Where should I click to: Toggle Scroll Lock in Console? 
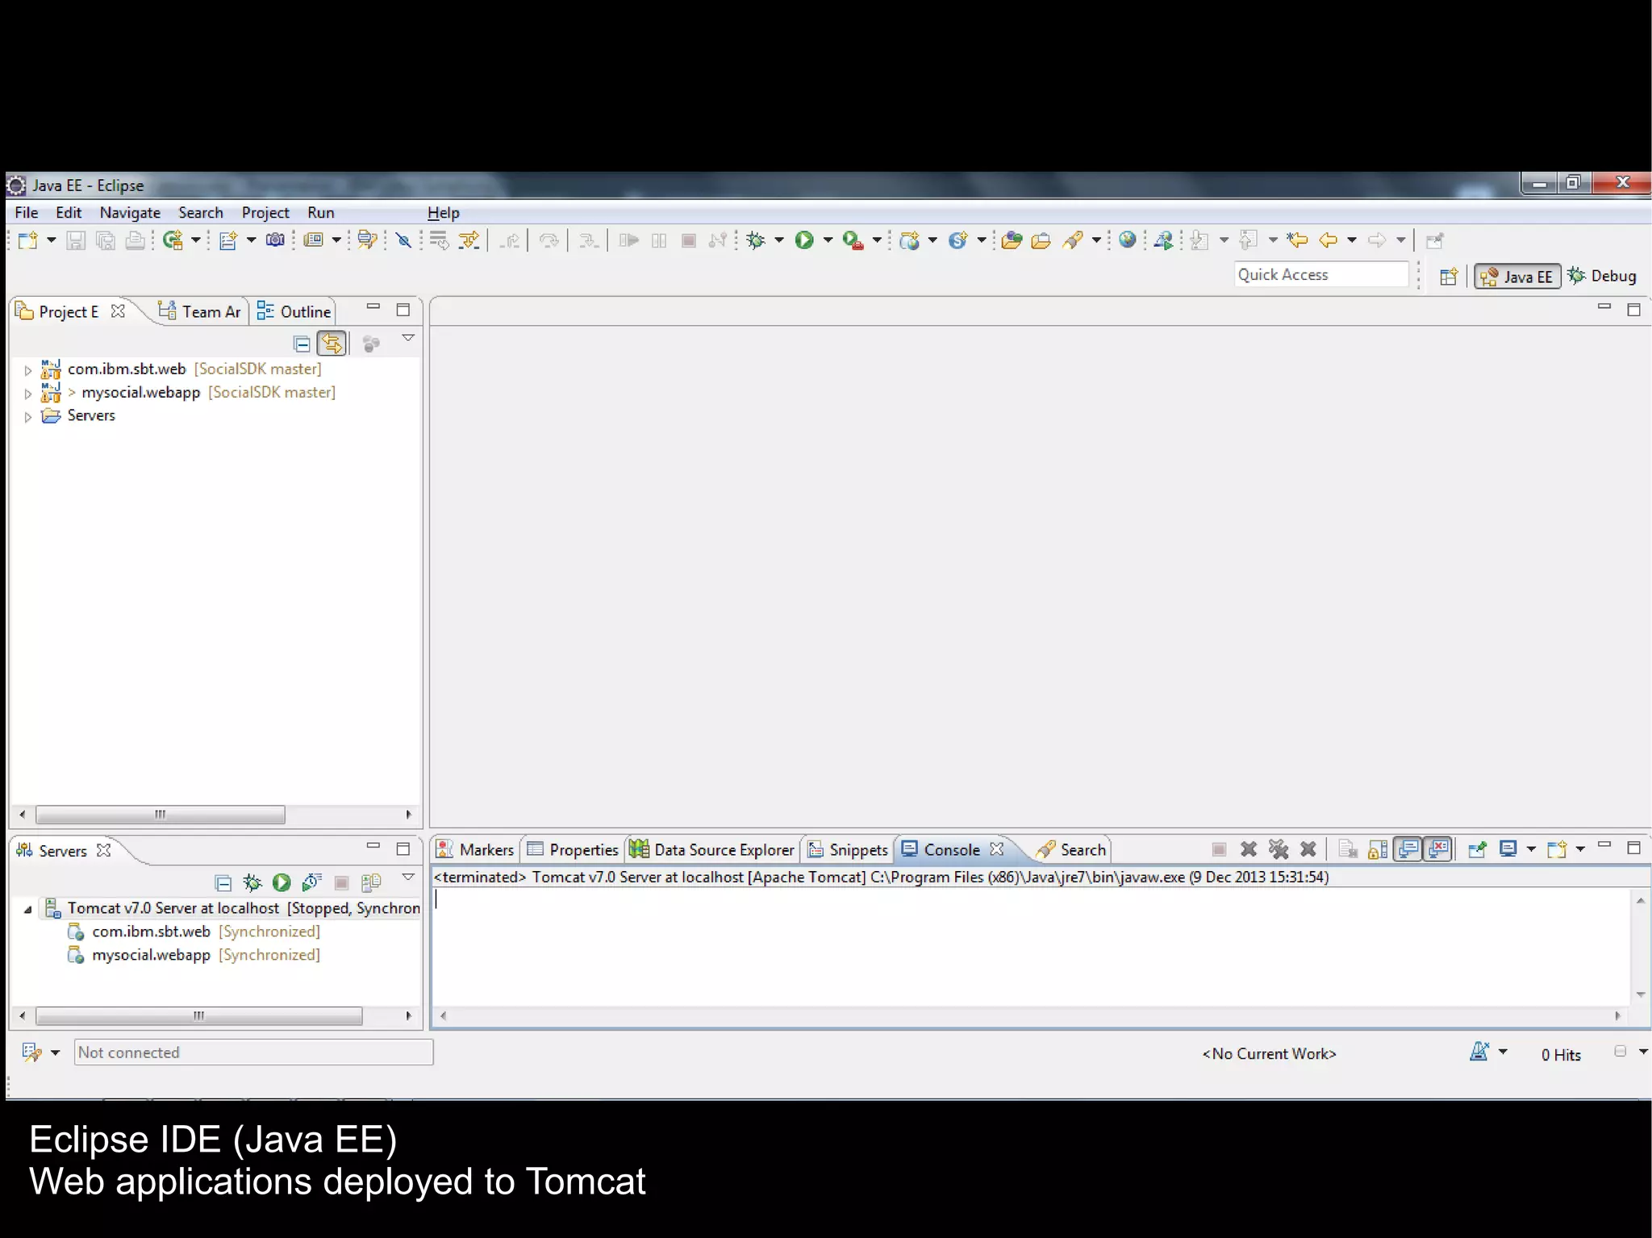1379,849
